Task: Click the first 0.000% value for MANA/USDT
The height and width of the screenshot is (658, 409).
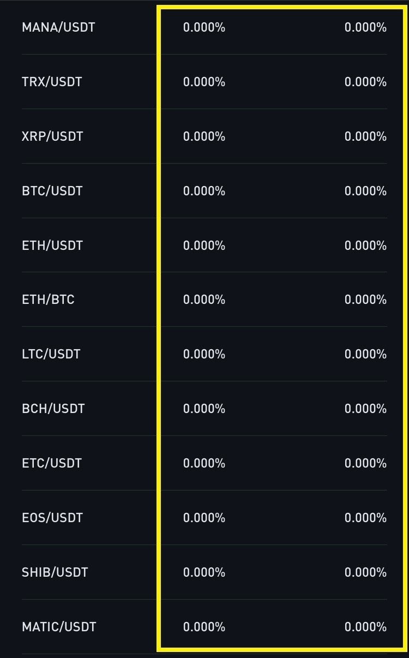Action: pyautogui.click(x=204, y=27)
